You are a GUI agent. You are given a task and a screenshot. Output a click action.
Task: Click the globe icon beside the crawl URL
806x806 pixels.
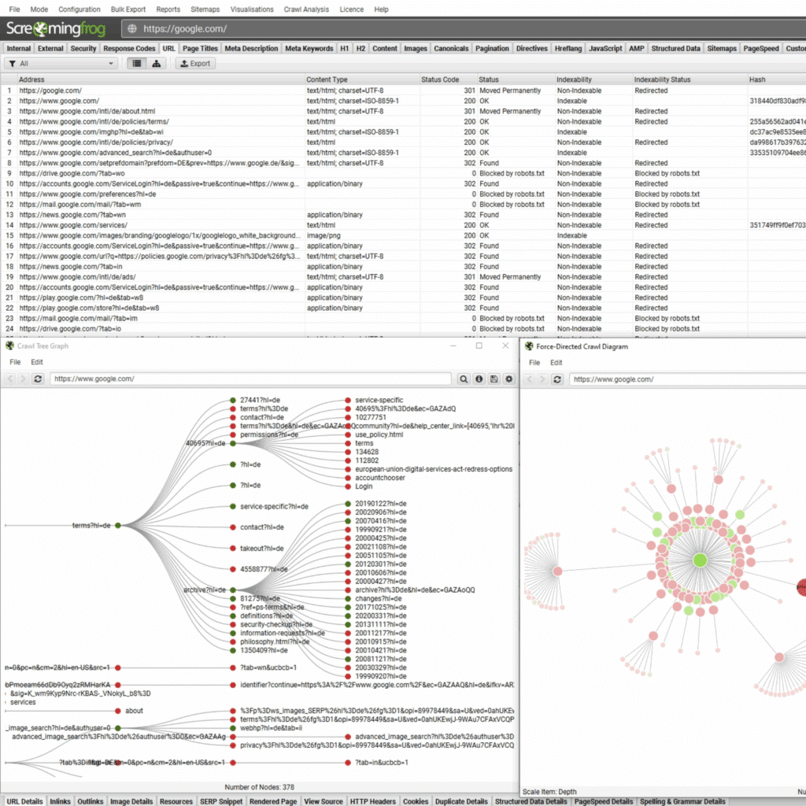point(132,29)
